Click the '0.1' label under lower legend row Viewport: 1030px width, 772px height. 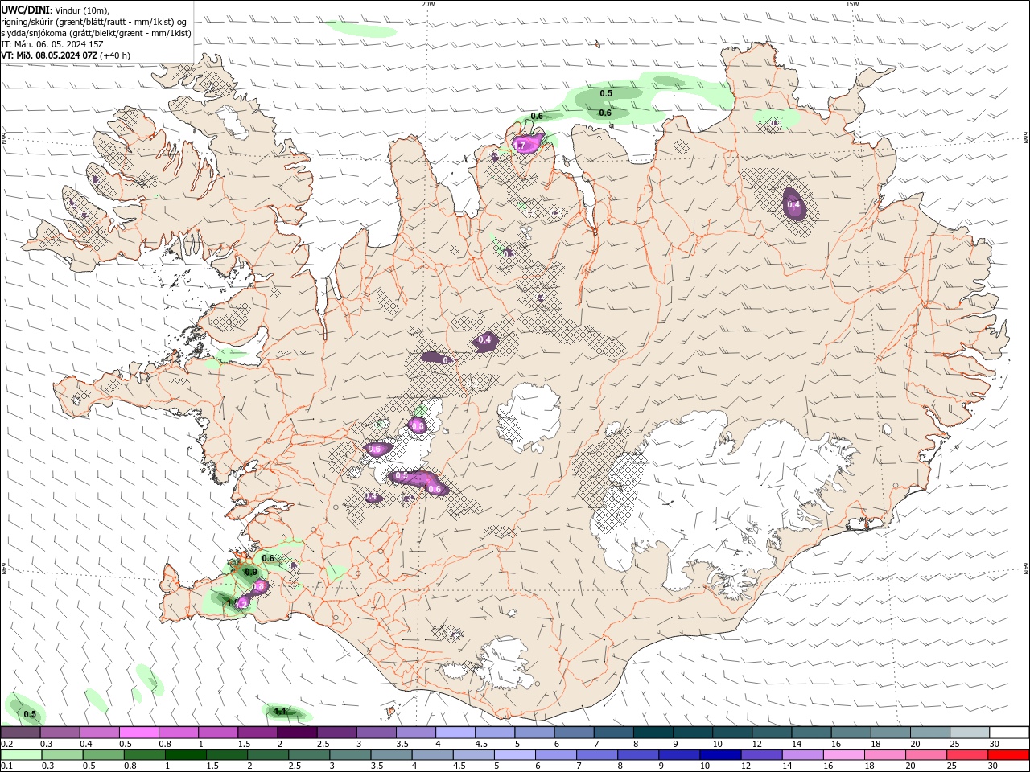pos(7,766)
